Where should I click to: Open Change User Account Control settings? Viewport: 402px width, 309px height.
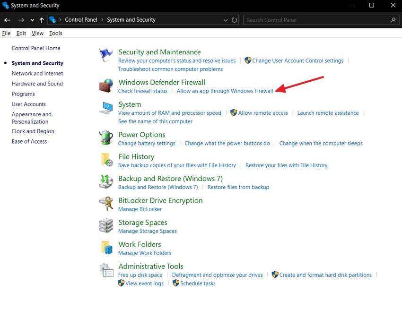(x=297, y=61)
